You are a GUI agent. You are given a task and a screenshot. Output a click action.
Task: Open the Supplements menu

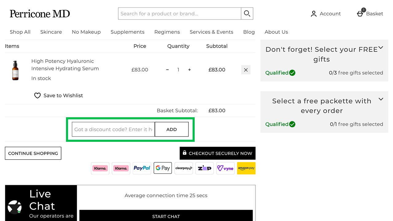point(127,32)
